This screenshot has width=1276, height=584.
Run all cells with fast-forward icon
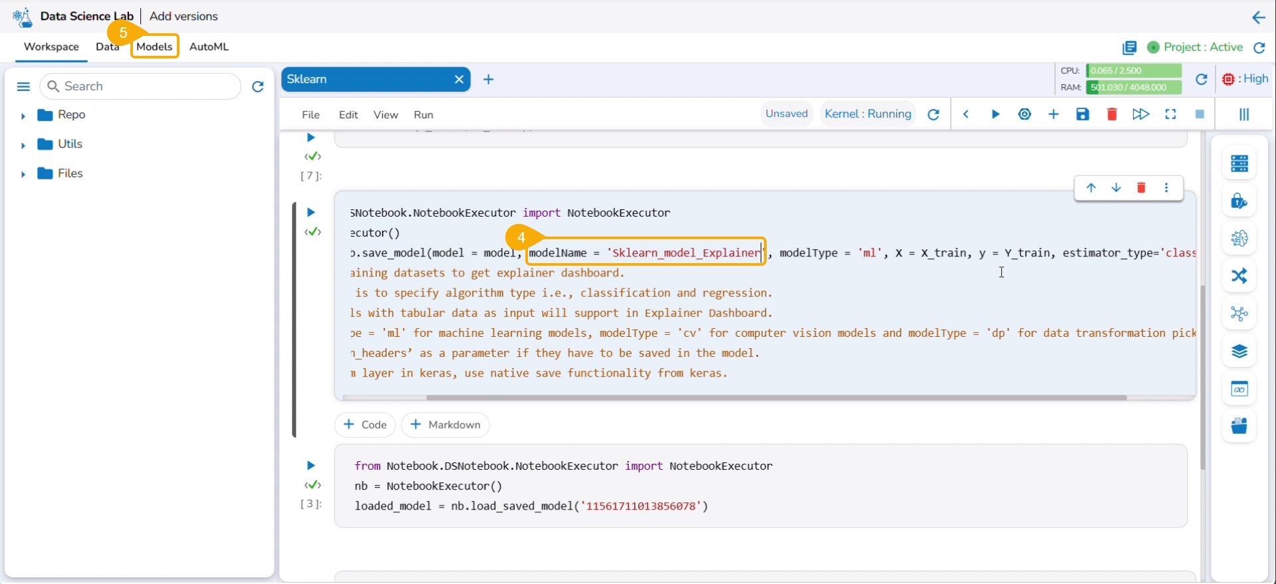tap(1140, 114)
